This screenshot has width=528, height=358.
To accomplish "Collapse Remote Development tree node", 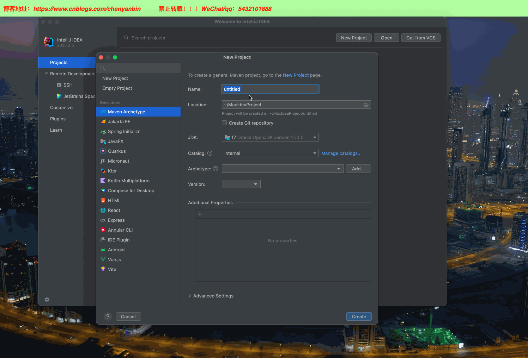I will (x=46, y=74).
